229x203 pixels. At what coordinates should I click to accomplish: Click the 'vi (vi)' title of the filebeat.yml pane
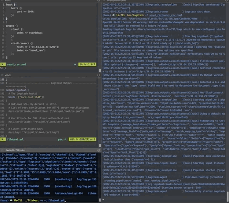click(x=8, y=75)
